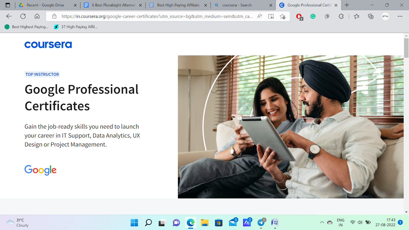Open the Windows Start menu
The image size is (409, 230).
click(134, 223)
